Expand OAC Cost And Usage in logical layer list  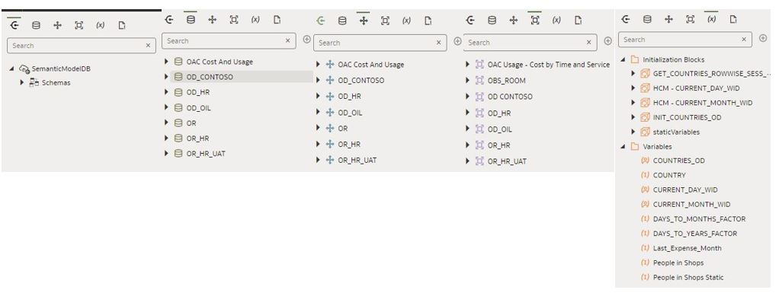click(x=318, y=65)
